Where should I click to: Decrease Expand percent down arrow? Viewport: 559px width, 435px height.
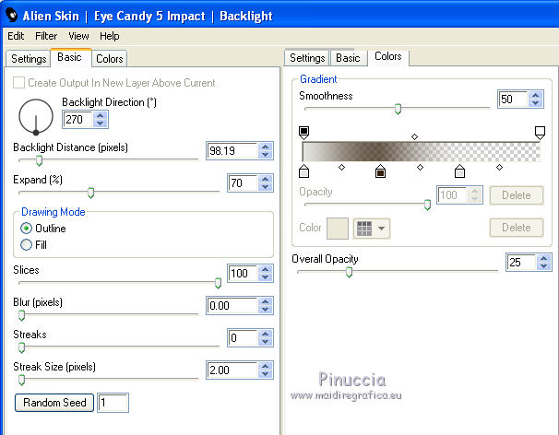coord(265,187)
